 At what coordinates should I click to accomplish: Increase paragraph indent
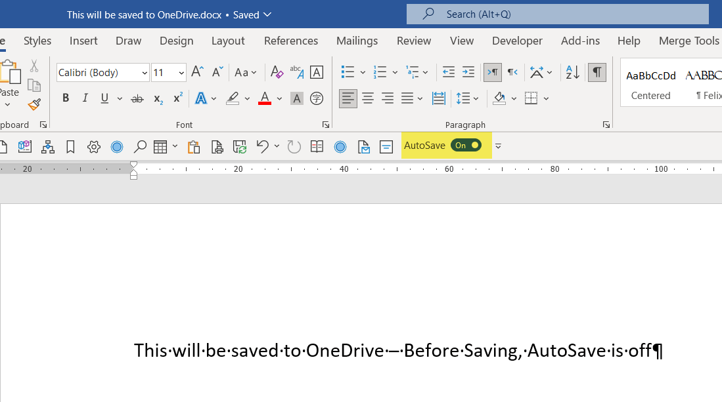(468, 72)
